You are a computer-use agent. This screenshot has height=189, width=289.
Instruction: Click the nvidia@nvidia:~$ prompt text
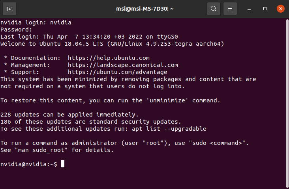point(29,164)
